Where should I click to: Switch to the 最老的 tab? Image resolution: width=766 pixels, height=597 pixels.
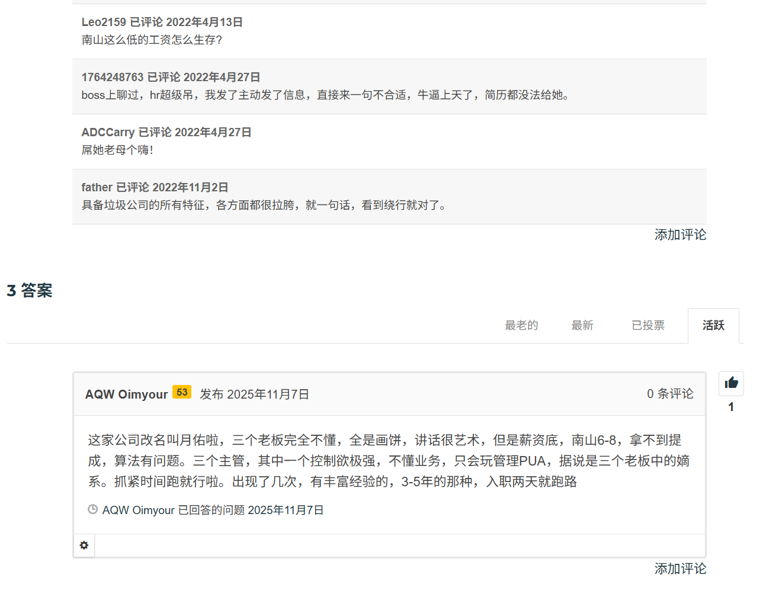(521, 325)
